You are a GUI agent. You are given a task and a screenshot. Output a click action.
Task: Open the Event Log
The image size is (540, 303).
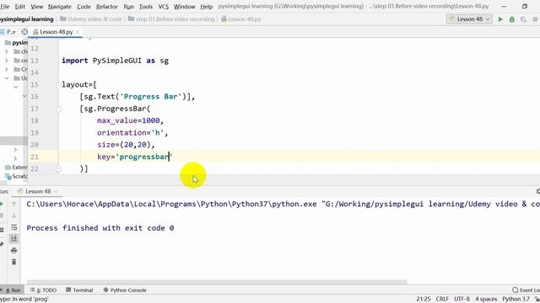tap(526, 290)
